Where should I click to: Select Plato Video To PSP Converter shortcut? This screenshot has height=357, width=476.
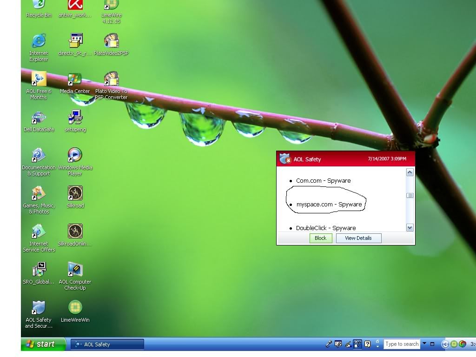(x=112, y=79)
